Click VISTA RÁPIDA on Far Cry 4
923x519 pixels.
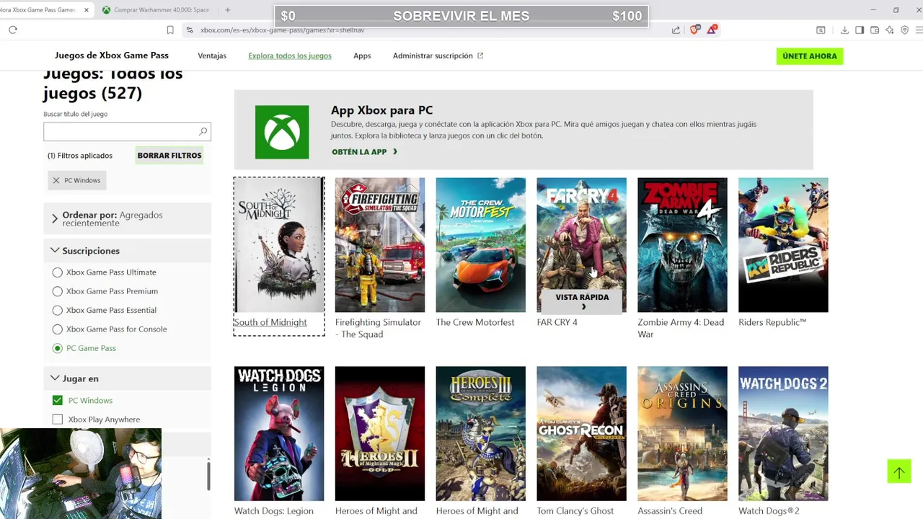[x=582, y=301]
